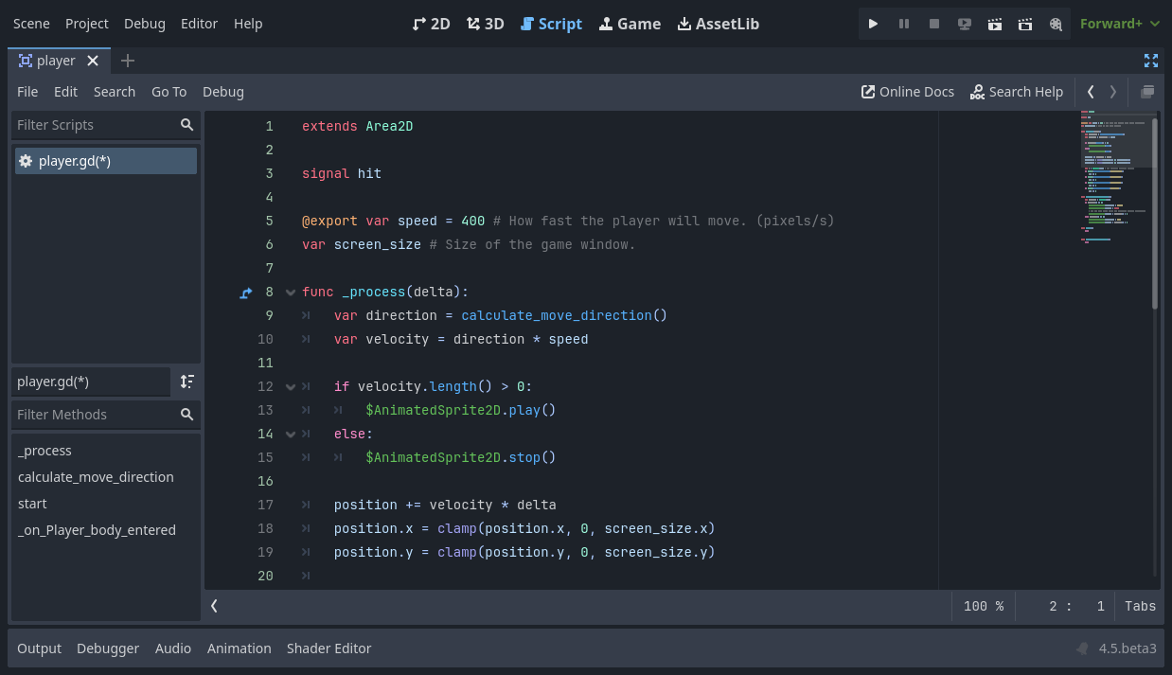Click the Search Help button
This screenshot has width=1172, height=675.
pyautogui.click(x=1017, y=91)
